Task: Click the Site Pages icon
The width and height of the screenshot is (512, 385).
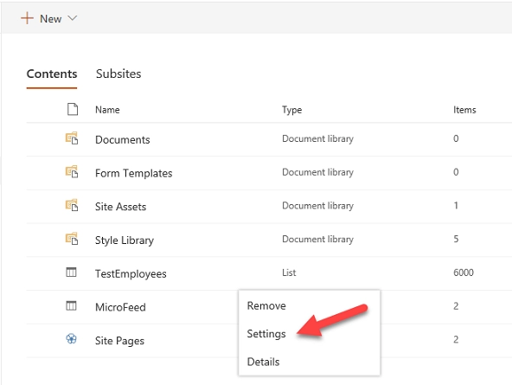Action: click(x=71, y=339)
